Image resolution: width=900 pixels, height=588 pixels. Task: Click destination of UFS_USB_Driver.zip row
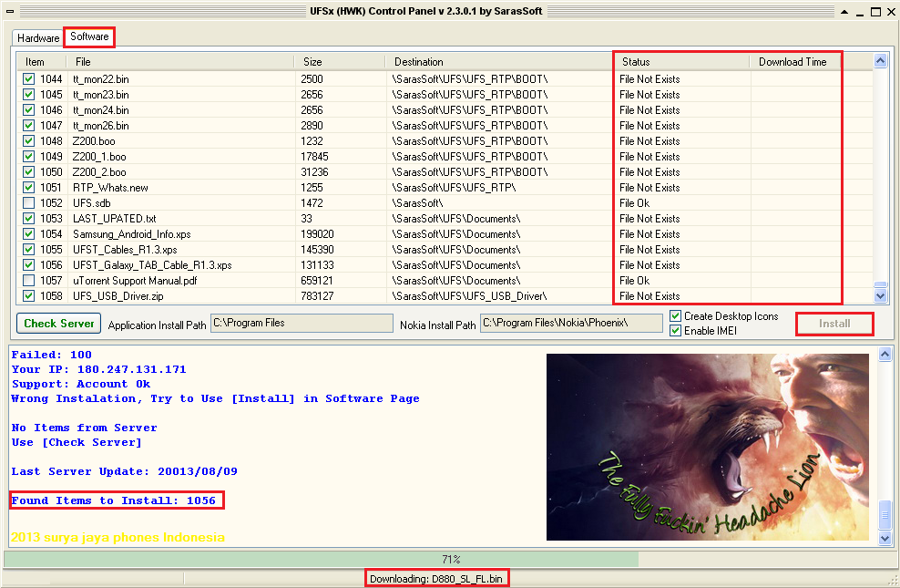[x=469, y=296]
